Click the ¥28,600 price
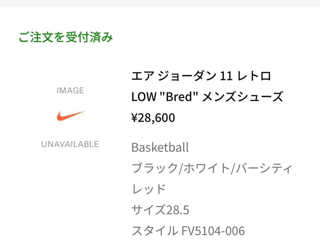320x248 pixels. tap(153, 118)
